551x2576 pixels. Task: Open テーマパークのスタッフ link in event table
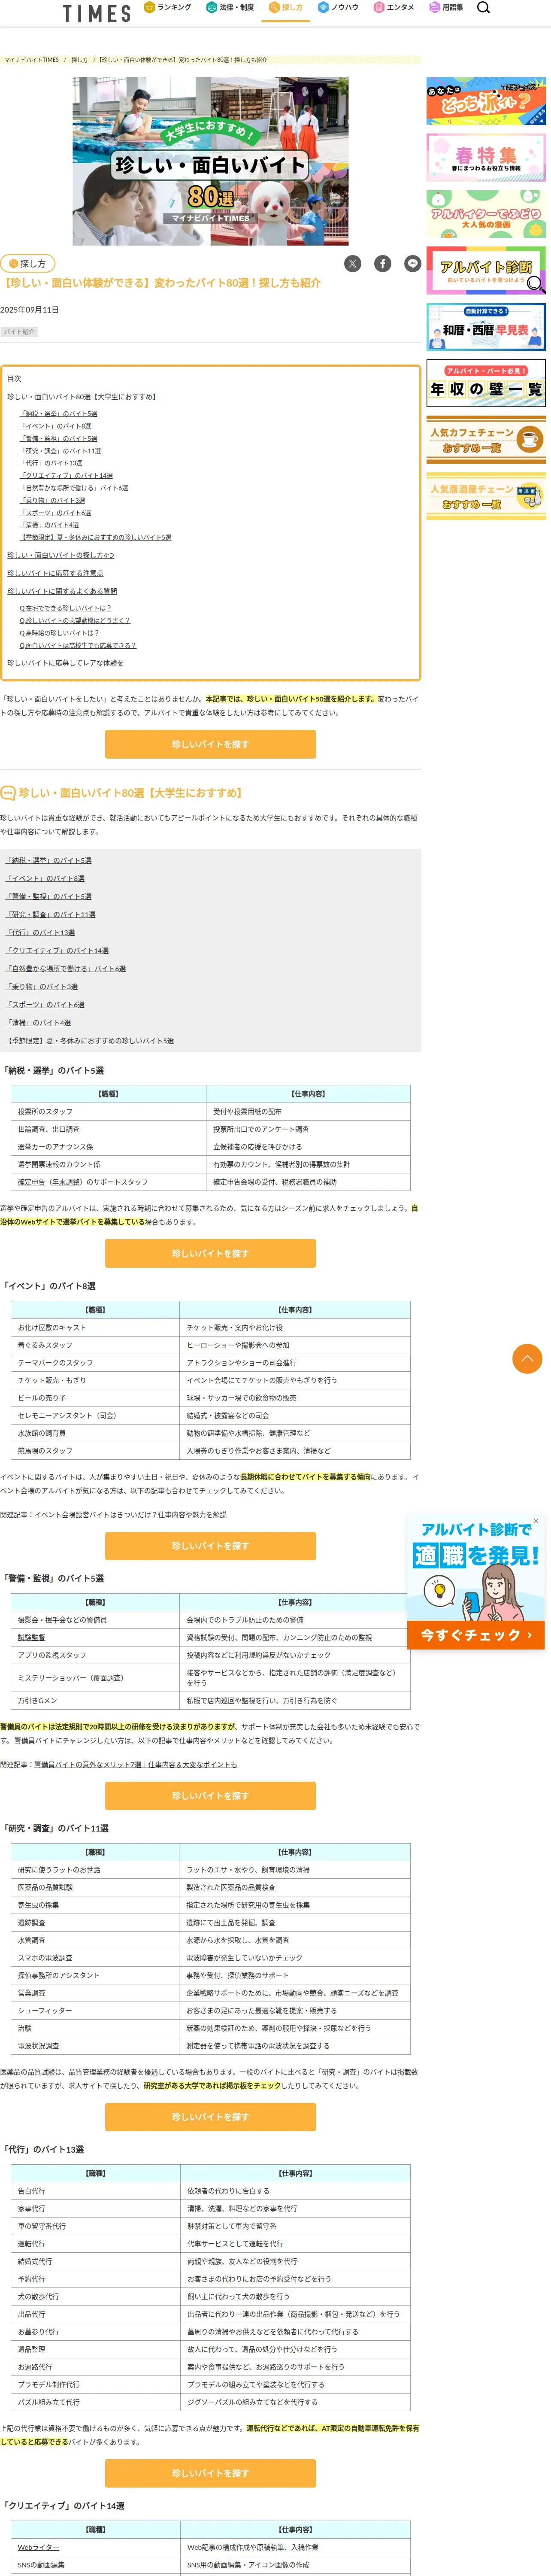[55, 1363]
